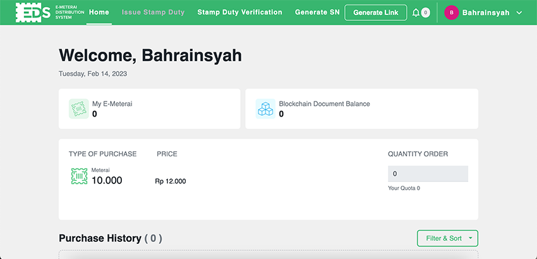
Task: Open the Generate SN page
Action: [317, 12]
